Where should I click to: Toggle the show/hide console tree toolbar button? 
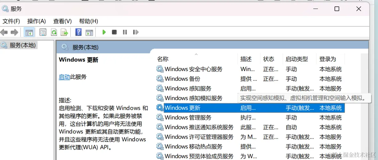point(29,32)
